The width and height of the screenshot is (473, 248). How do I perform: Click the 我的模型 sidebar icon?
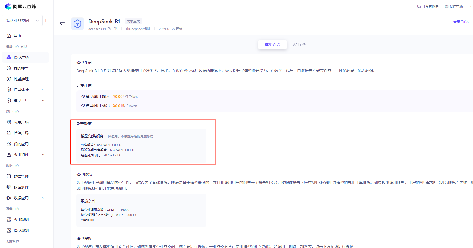coord(9,68)
